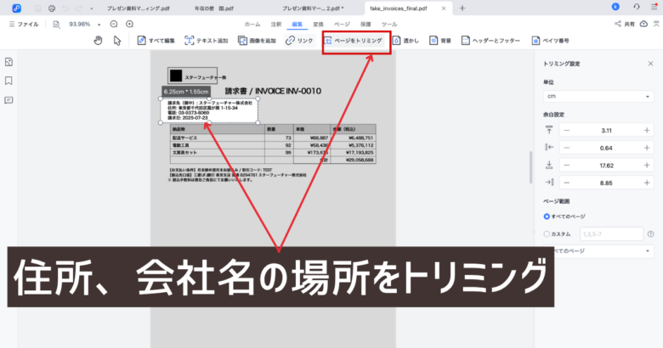The width and height of the screenshot is (663, 348).
Task: Close the トリミング設定 panel
Action: tap(650, 64)
